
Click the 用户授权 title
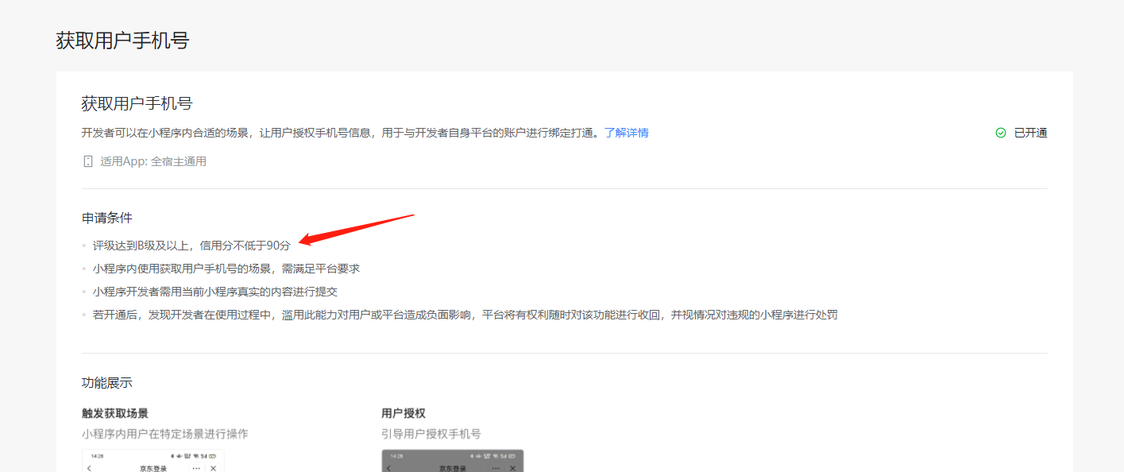click(x=404, y=413)
